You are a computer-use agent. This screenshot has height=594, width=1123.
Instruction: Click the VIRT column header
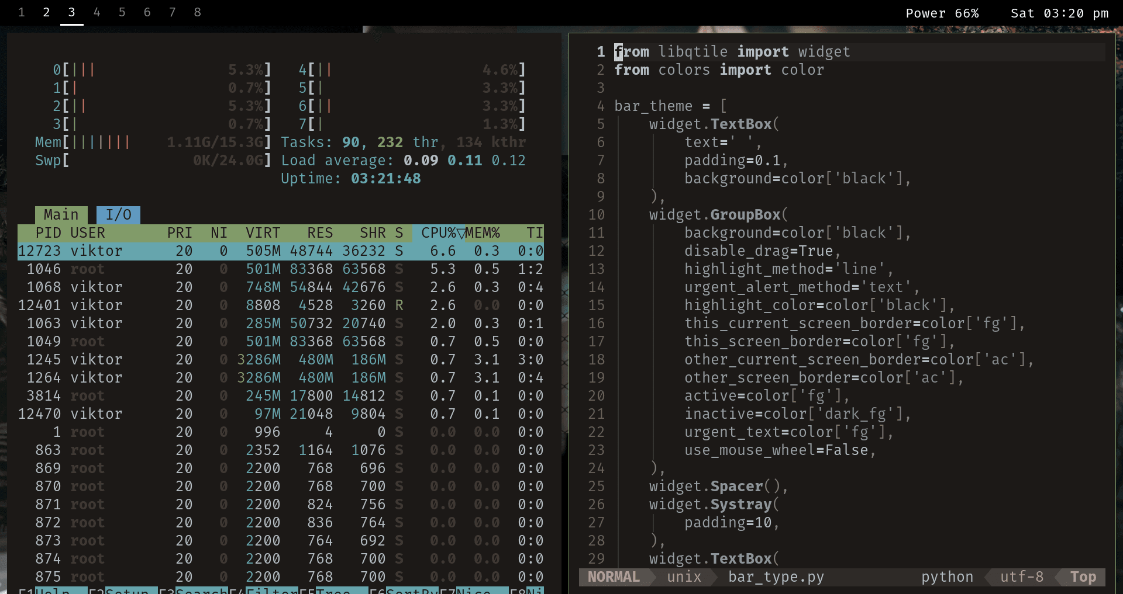pyautogui.click(x=263, y=233)
